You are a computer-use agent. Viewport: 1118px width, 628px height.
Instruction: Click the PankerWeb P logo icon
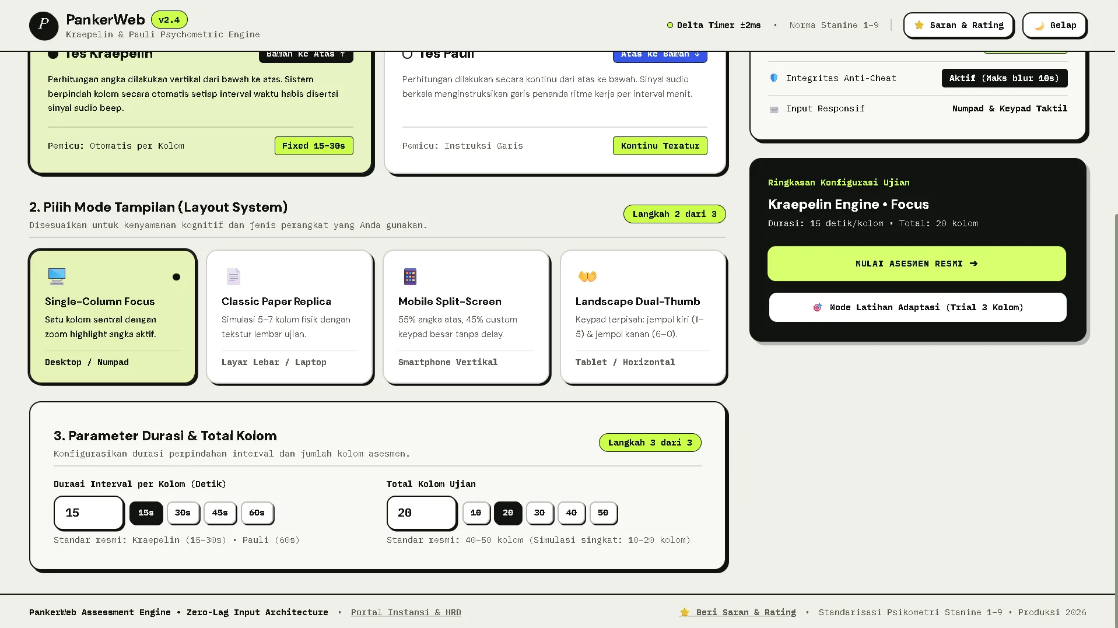44,26
